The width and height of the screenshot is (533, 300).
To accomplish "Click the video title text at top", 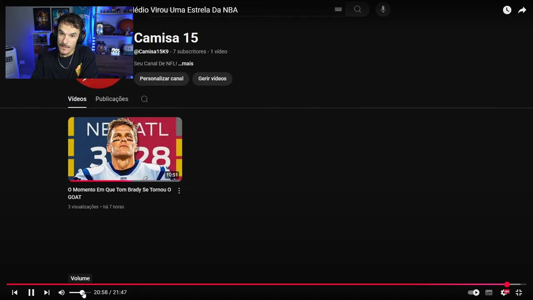I will point(185,10).
